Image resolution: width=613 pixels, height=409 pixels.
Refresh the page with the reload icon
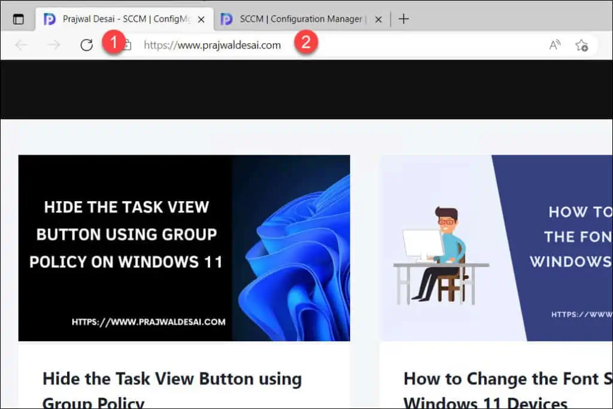pos(86,45)
